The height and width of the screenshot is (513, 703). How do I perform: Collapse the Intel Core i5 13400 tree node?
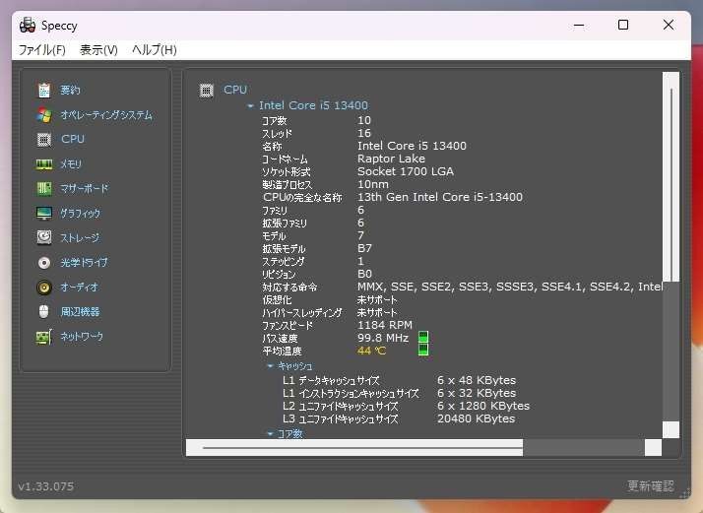coord(250,105)
